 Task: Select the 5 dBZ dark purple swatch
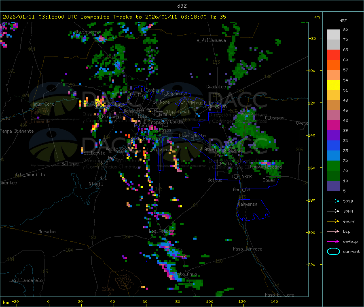333,186
